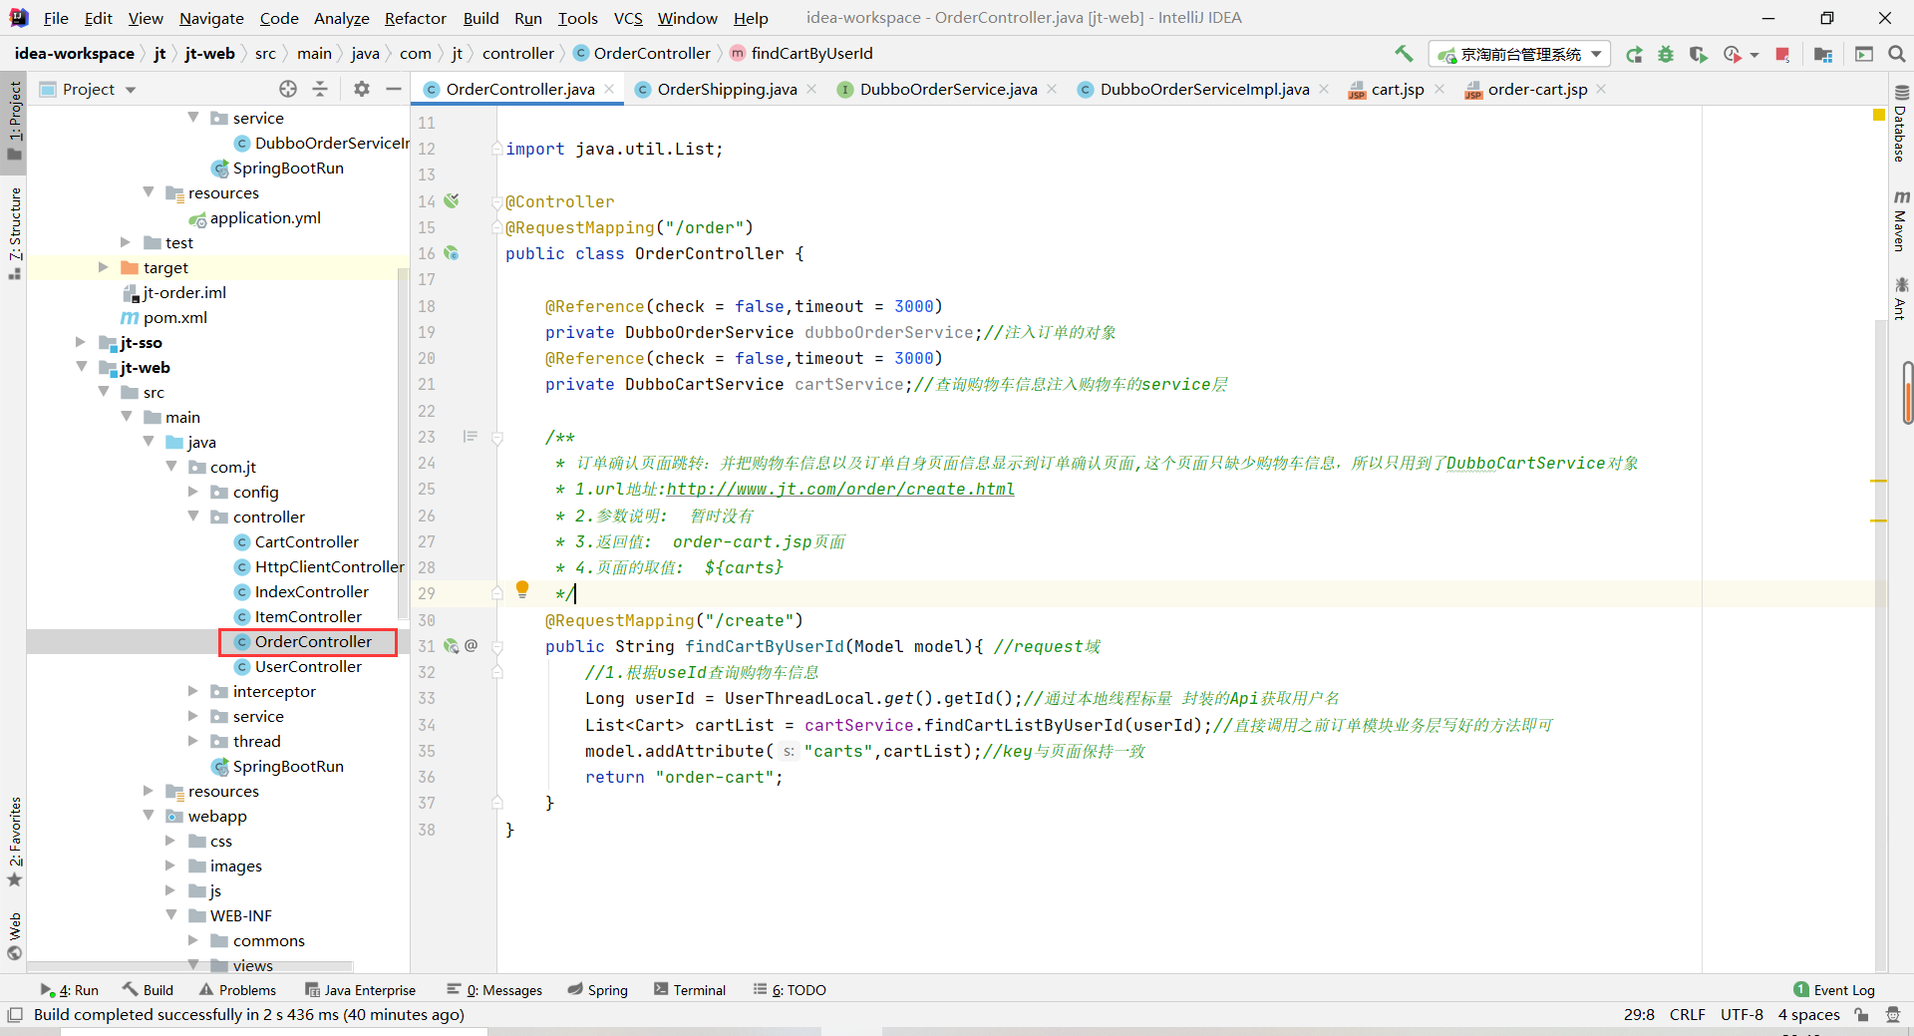The height and width of the screenshot is (1036, 1914).
Task: Click the Run green rerun icon
Action: [x=1634, y=54]
